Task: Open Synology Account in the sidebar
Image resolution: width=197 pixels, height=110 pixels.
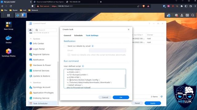Action: (x=42, y=87)
